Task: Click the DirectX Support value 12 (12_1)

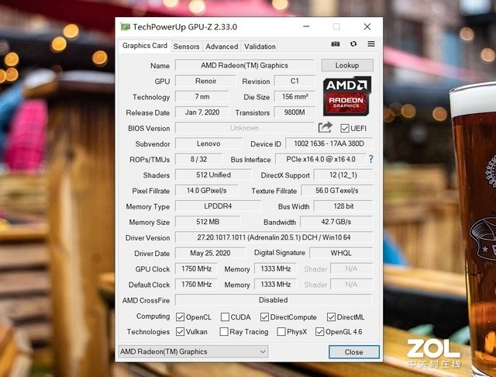Action: click(x=343, y=175)
